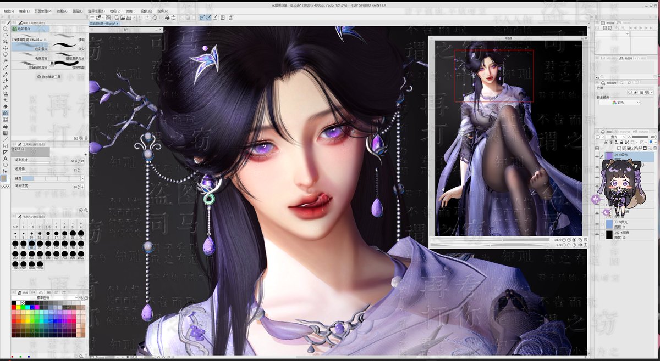Hide the 图层 21 layer
Screen dimensions: 660x361
tap(597, 224)
